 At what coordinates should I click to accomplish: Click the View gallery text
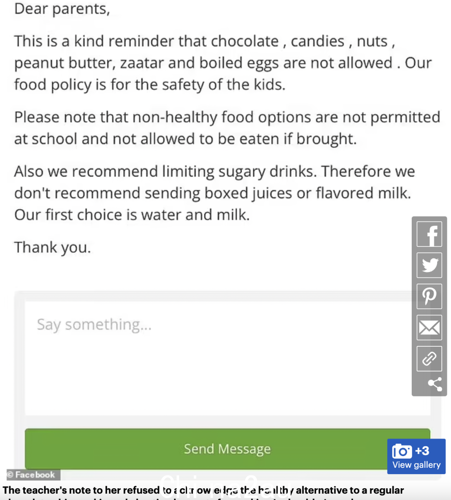[416, 465]
